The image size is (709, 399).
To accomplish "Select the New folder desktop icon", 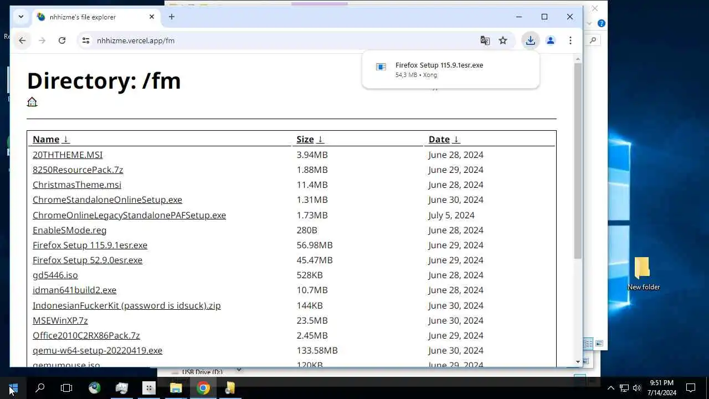I will coord(643,274).
